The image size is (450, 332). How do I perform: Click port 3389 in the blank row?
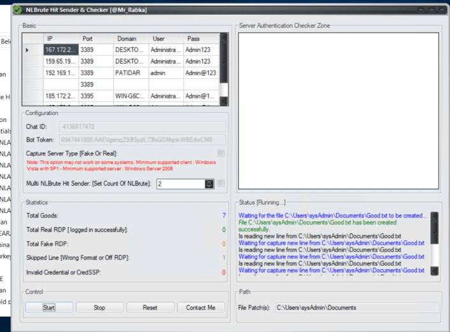(96, 85)
